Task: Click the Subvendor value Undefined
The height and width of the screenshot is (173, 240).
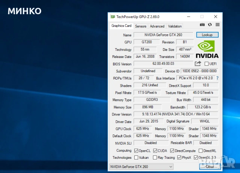Action: [x=148, y=71]
